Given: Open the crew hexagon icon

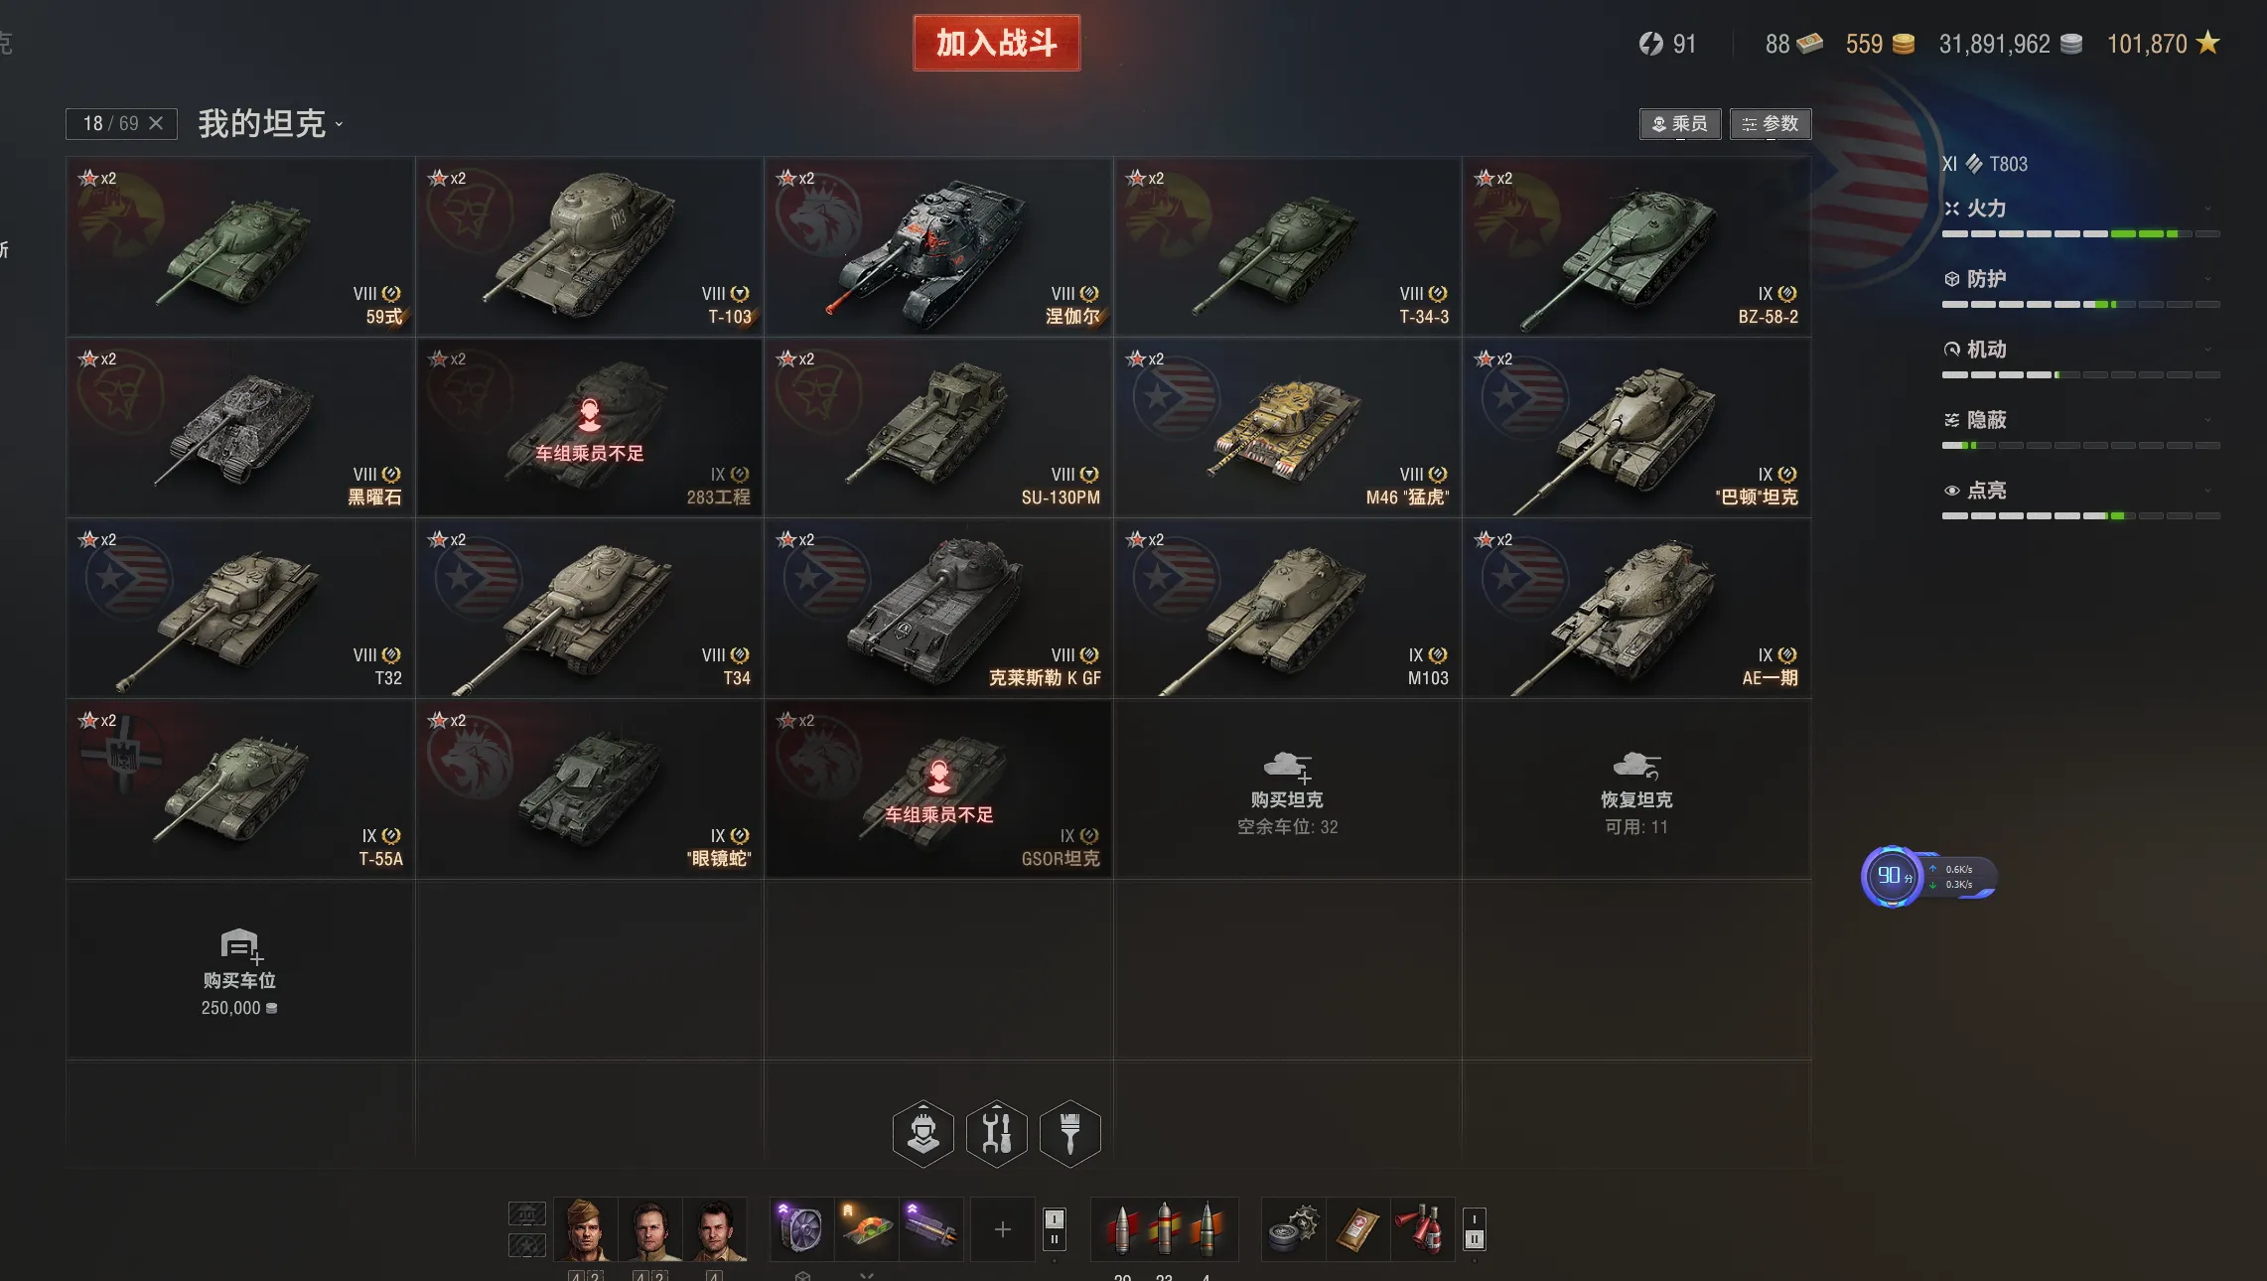Looking at the screenshot, I should [x=922, y=1133].
